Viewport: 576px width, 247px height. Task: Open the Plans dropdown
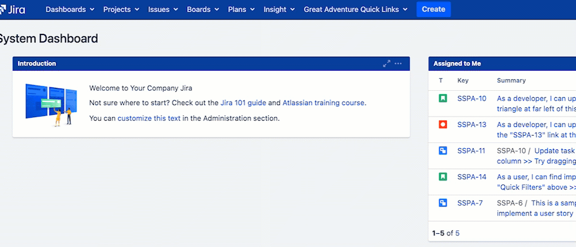241,10
